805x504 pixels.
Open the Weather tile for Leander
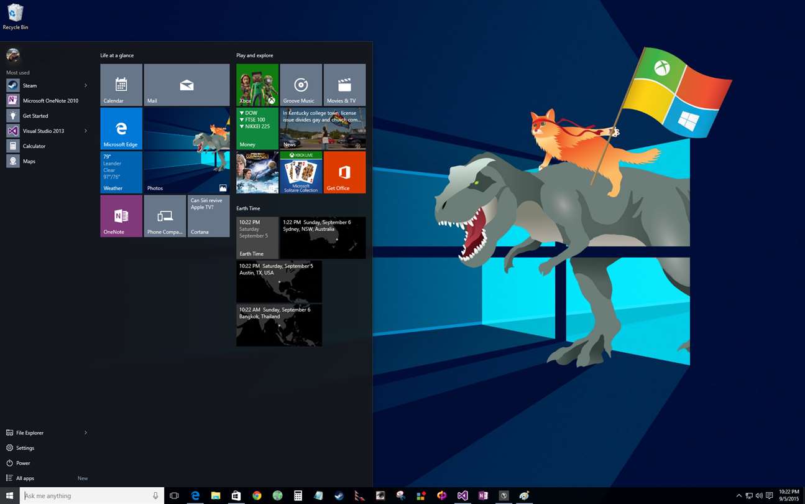pos(121,172)
